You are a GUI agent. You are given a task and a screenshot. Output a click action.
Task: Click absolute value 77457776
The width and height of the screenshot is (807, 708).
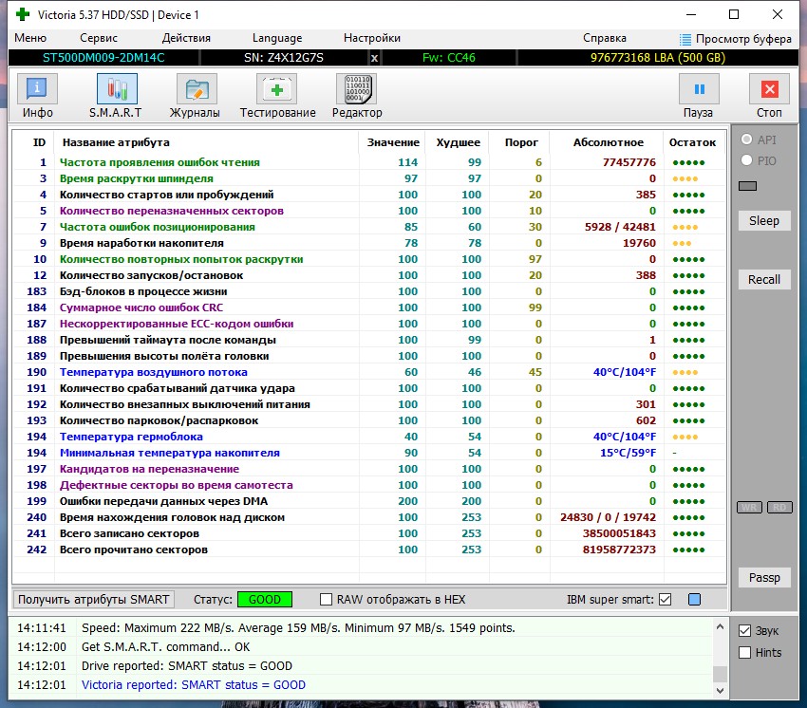(x=629, y=162)
